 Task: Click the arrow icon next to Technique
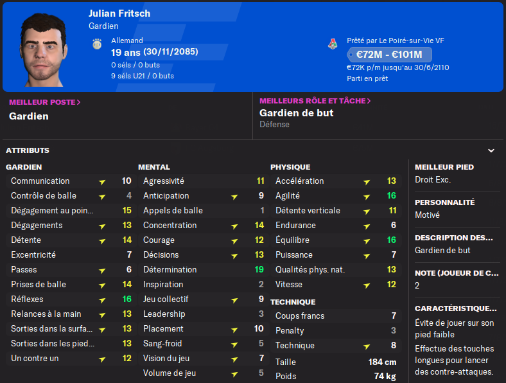tap(367, 346)
